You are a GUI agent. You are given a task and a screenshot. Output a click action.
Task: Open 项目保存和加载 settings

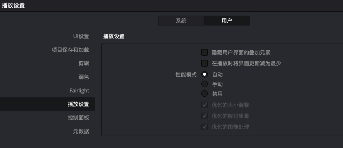(x=70, y=50)
